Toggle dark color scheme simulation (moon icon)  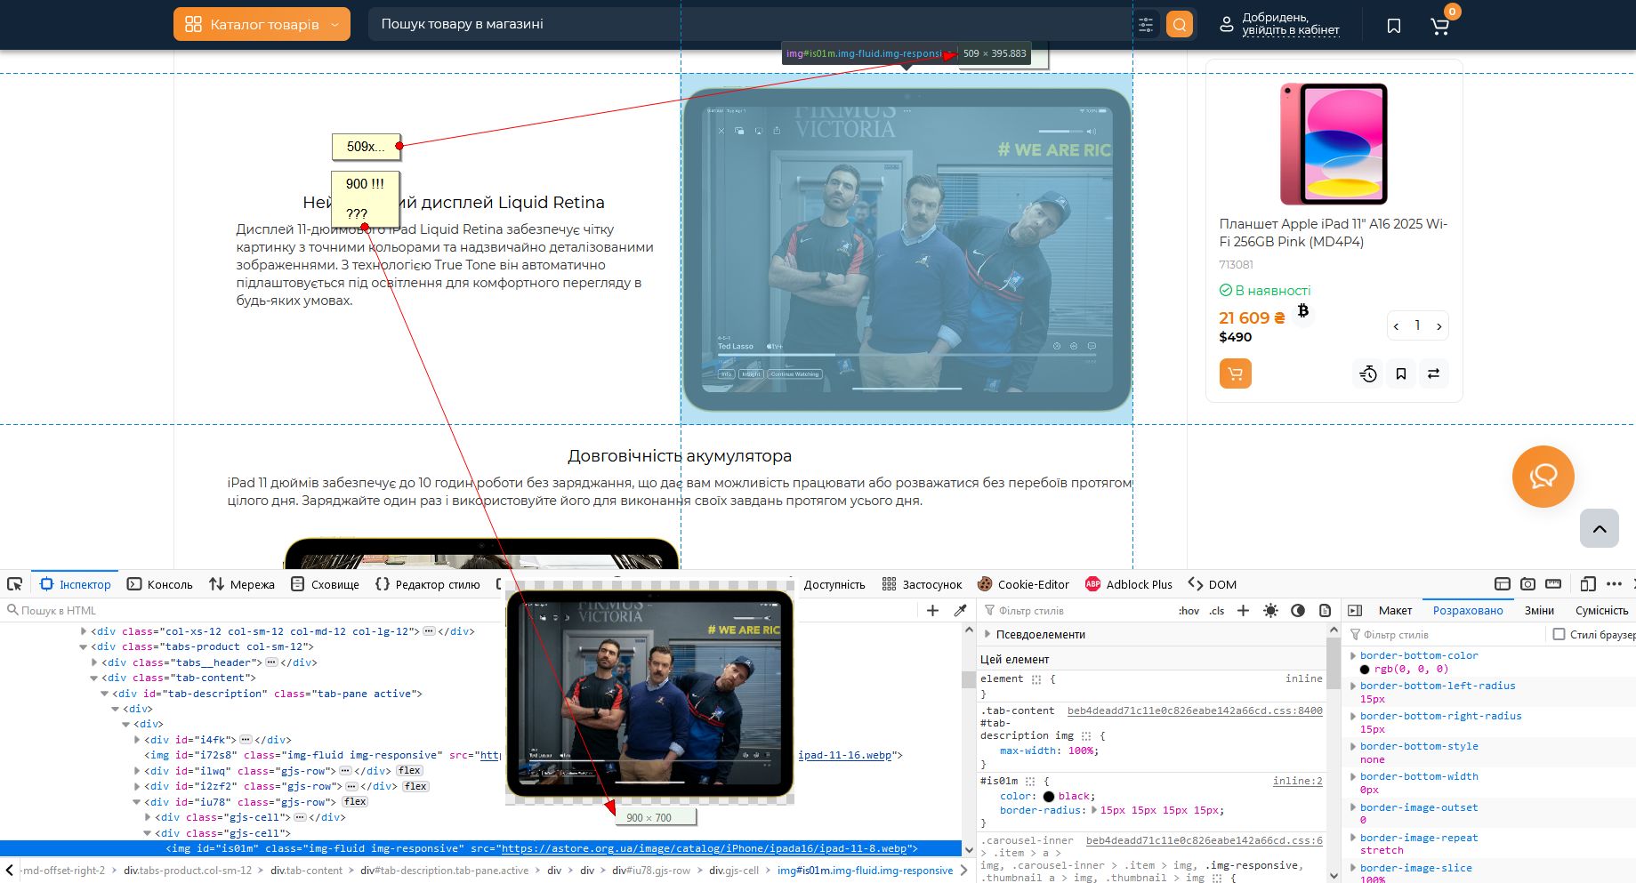(x=1298, y=610)
